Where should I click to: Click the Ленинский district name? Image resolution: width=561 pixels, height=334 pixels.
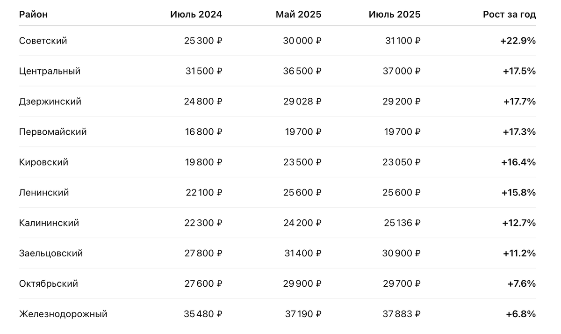coord(44,193)
